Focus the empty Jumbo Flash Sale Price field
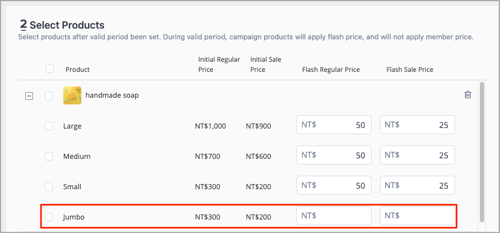Screen dimensions: 500x233 tap(418, 216)
